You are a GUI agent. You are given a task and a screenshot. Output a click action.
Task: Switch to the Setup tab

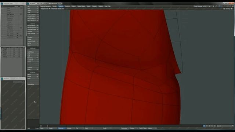88,7
